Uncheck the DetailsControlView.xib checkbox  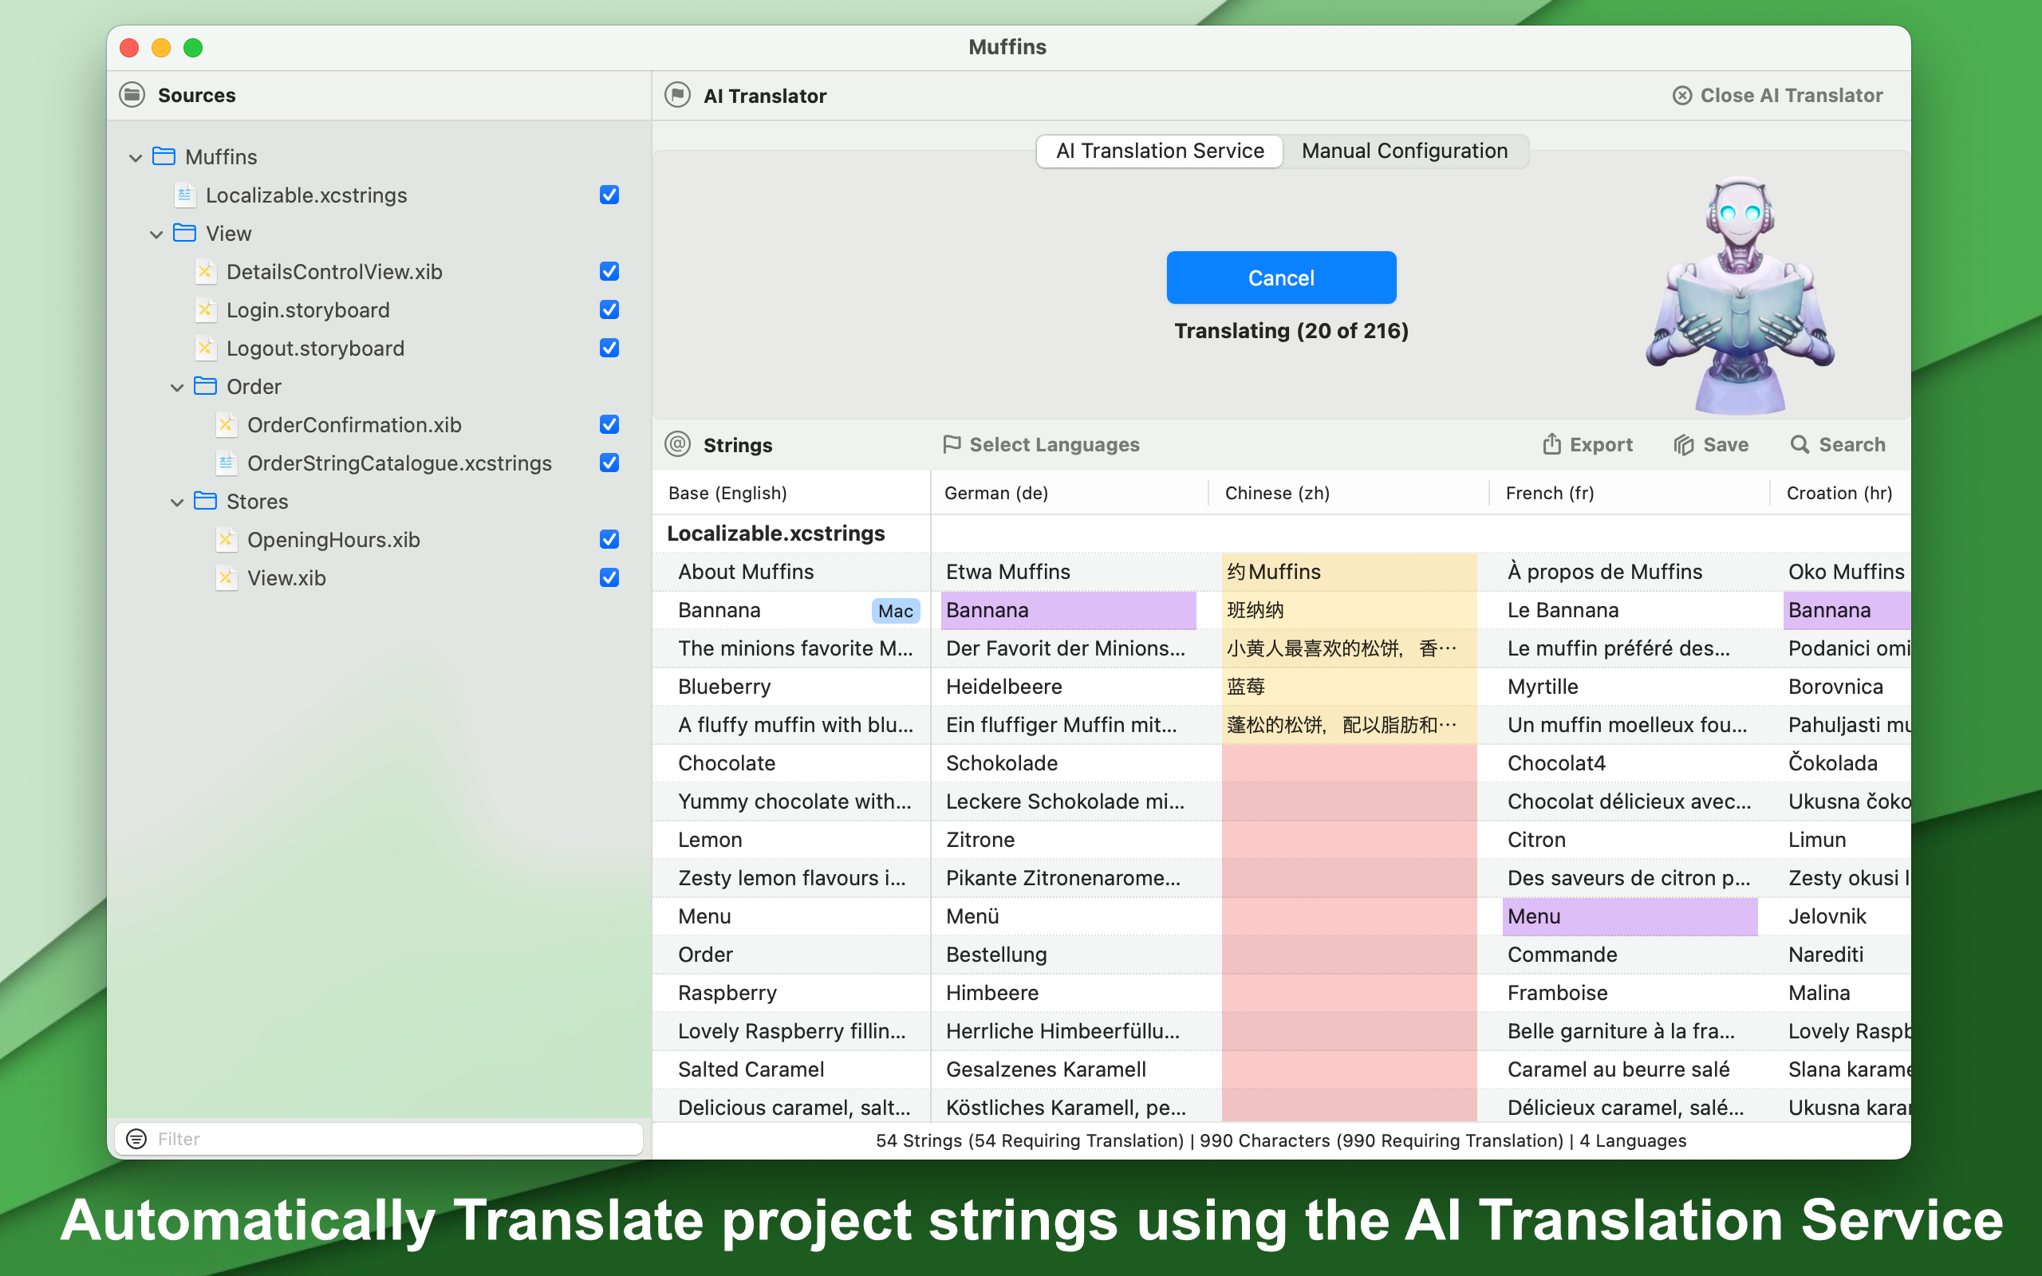[x=609, y=271]
